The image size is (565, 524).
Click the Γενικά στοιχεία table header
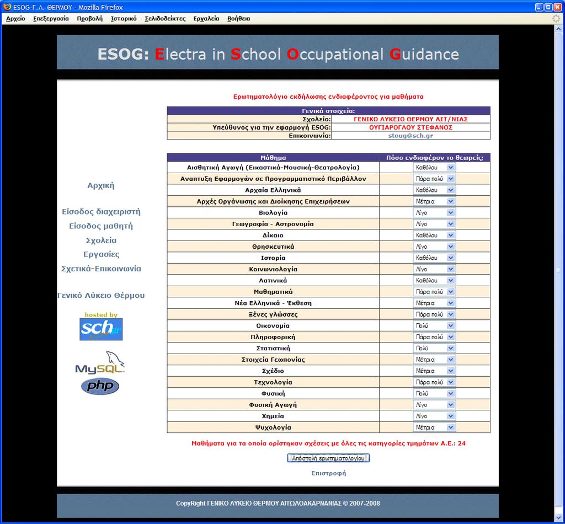click(328, 111)
